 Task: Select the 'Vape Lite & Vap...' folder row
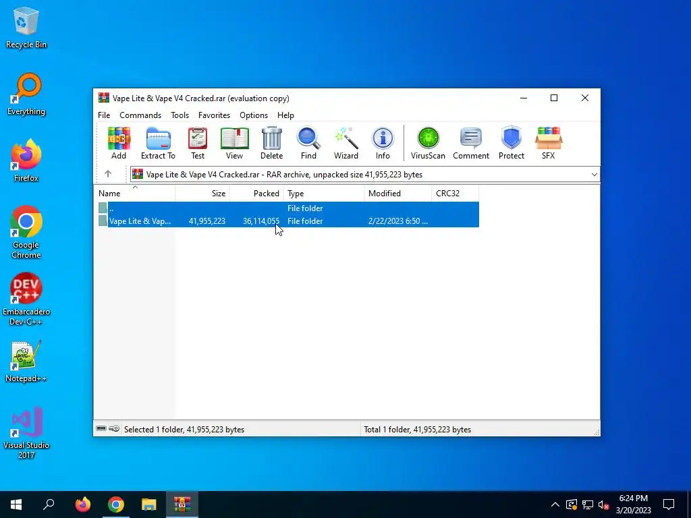point(288,221)
